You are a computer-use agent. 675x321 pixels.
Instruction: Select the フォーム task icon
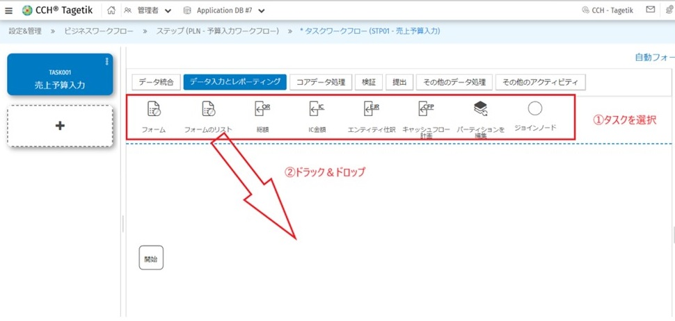[x=154, y=109]
